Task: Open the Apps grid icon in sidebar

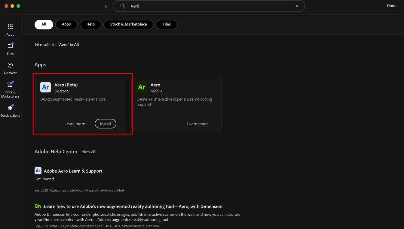Action: (10, 27)
